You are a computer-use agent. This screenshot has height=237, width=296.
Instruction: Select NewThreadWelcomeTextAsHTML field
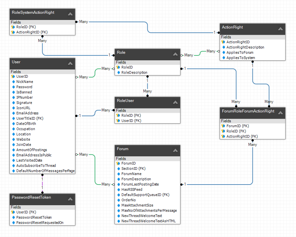(147, 221)
